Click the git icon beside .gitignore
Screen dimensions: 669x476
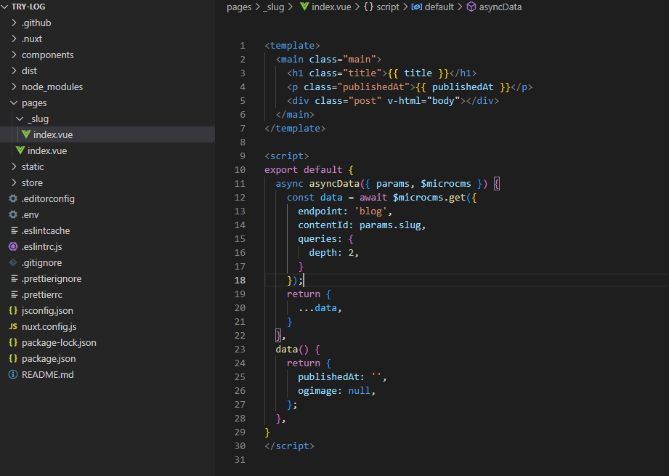point(13,262)
